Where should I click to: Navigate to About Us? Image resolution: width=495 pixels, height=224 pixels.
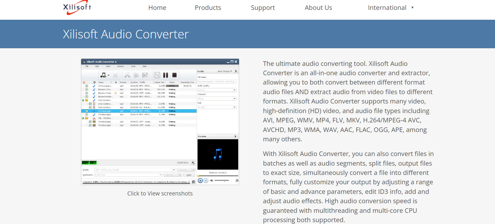[318, 8]
